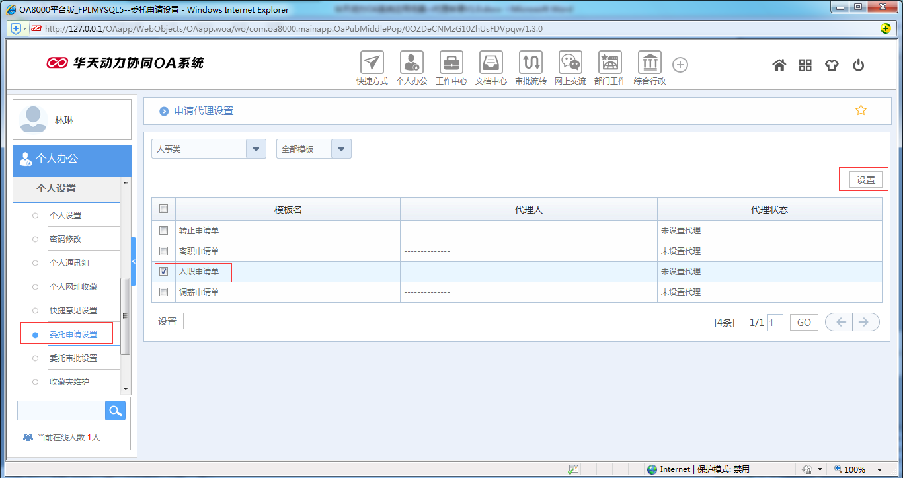Open the 快捷方式 shortcut icon
Image resolution: width=903 pixels, height=478 pixels.
372,63
